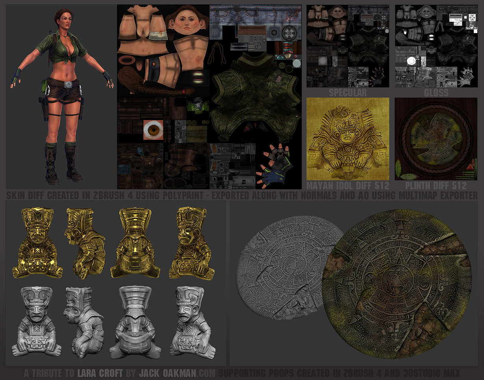
Task: Open the golden Mayan idol diffuse texture
Action: click(348, 139)
